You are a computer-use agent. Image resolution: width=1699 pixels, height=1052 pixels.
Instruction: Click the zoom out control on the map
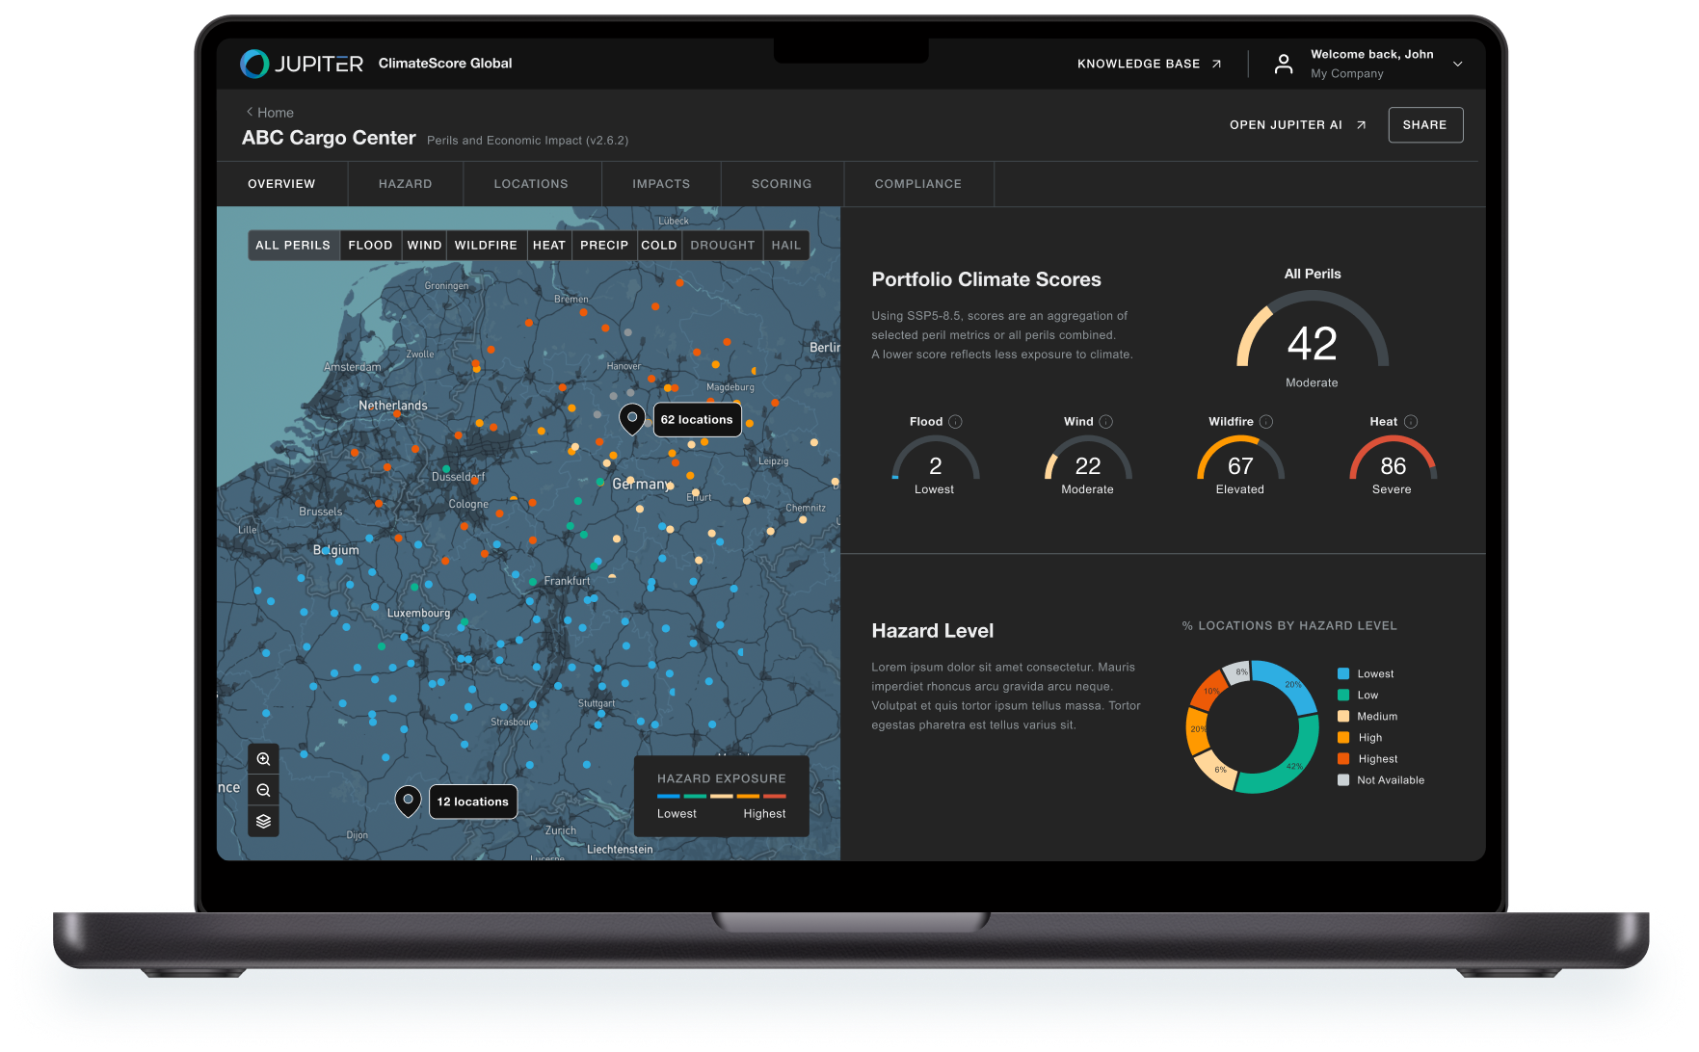(263, 789)
